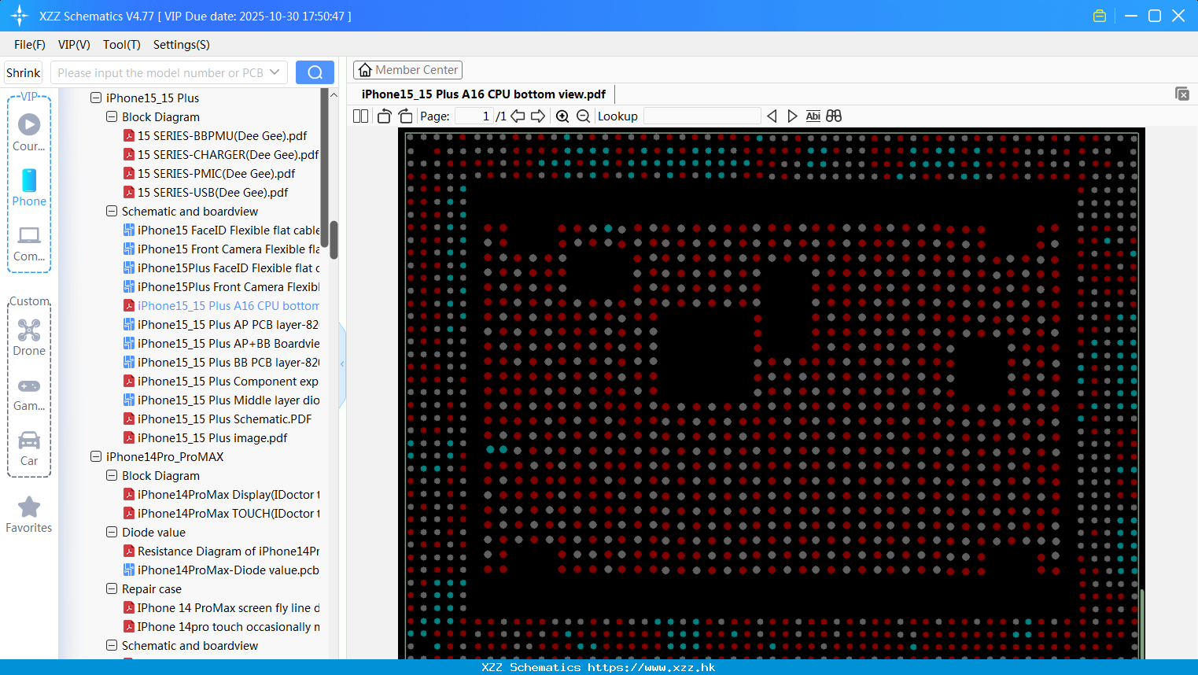The image size is (1198, 675).
Task: Find next lookup result
Action: pos(792,116)
